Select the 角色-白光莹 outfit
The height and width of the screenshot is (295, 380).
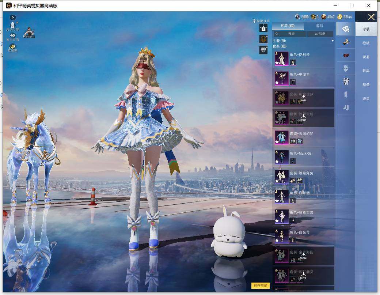(303, 236)
